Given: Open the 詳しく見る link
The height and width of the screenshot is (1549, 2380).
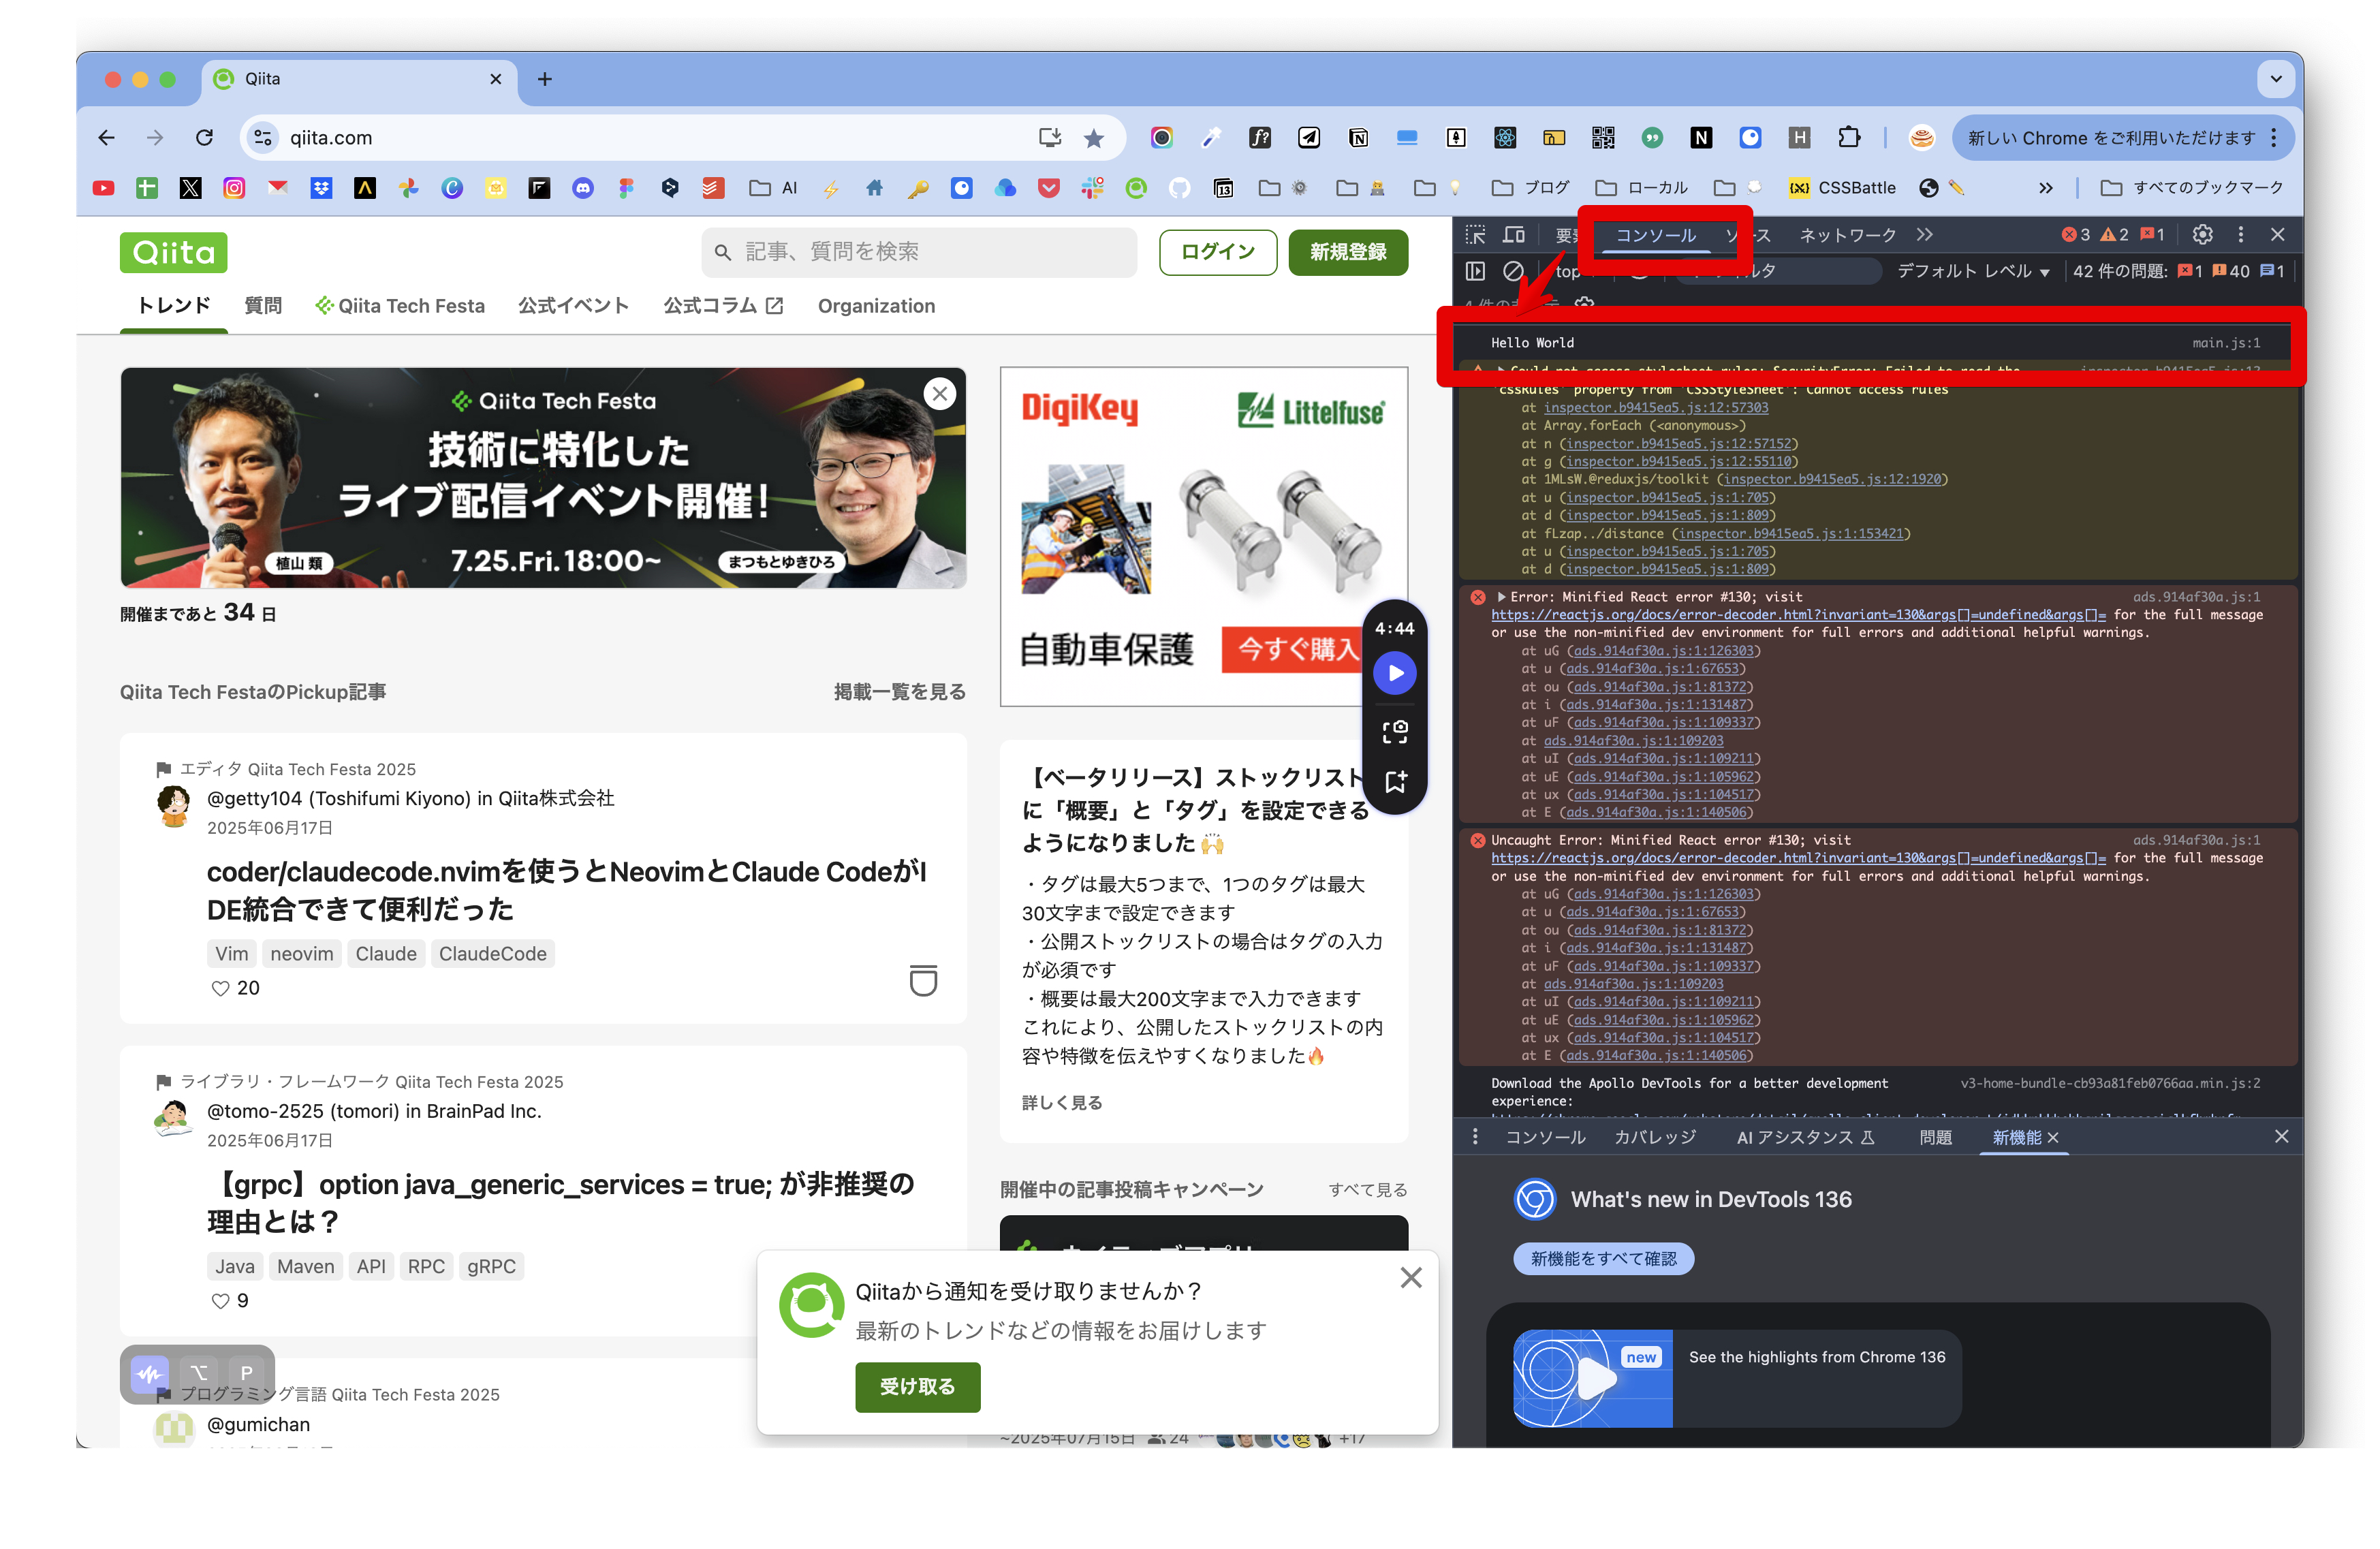Looking at the screenshot, I should (x=1061, y=1102).
